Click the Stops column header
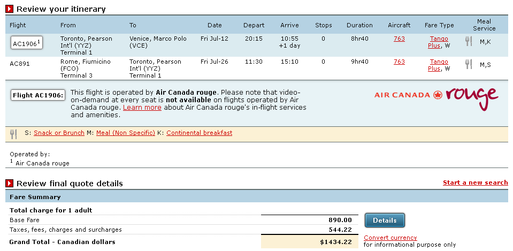Viewport: 513px width, 251px height. pos(324,25)
